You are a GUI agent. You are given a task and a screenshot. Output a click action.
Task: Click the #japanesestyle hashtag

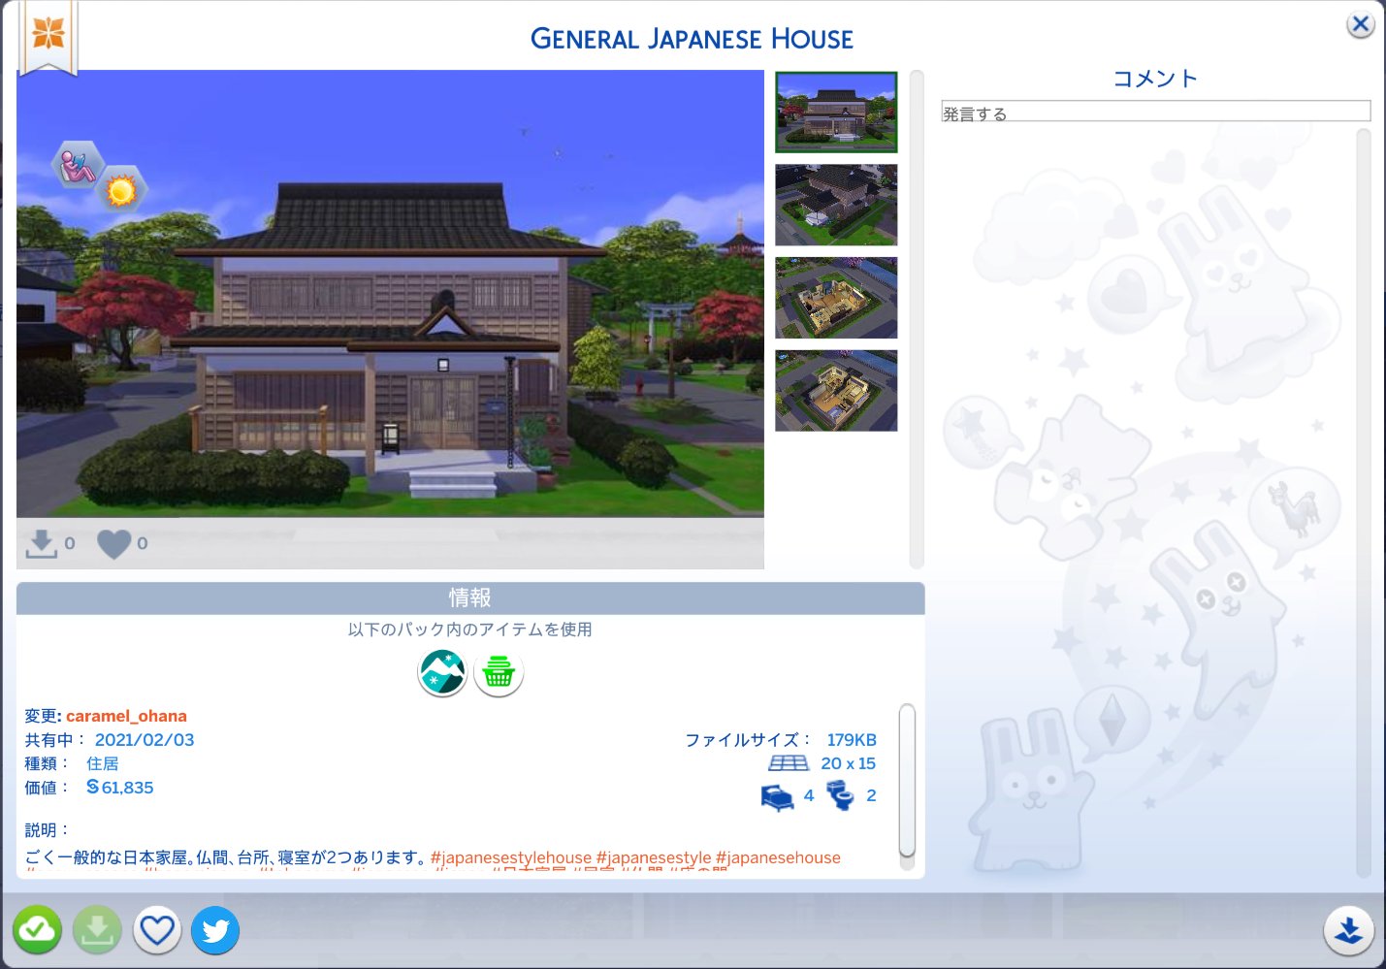(654, 857)
